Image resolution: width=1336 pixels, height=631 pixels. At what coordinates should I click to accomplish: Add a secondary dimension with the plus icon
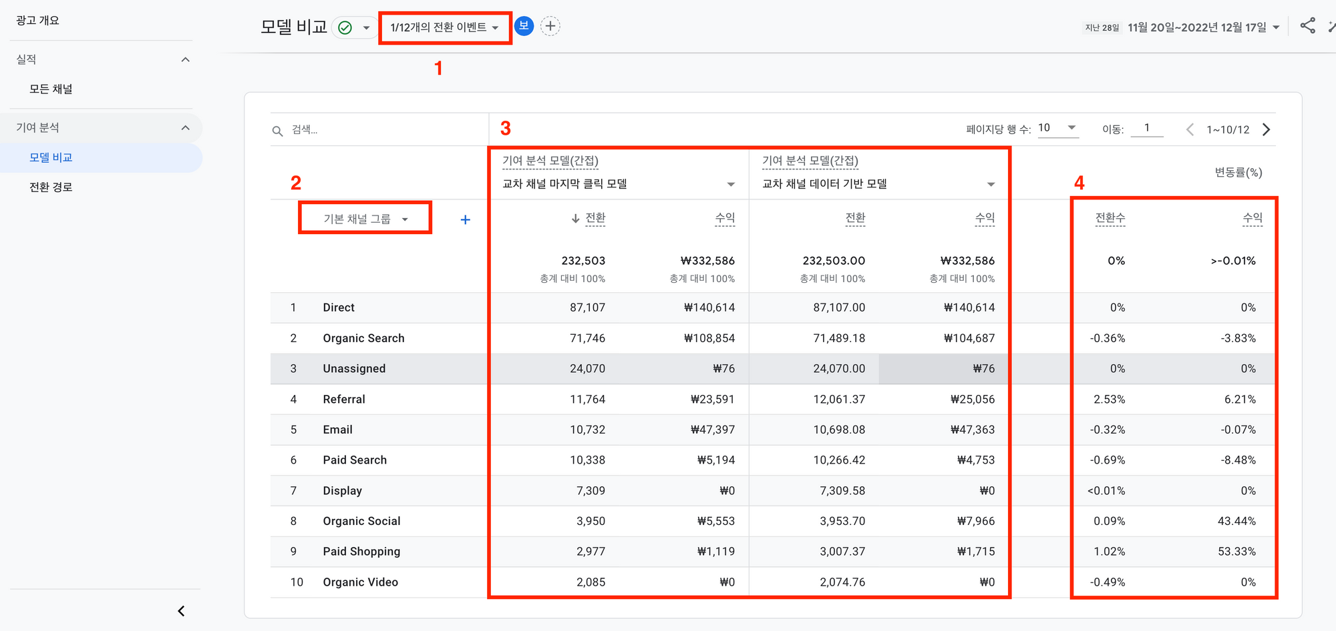click(x=466, y=219)
